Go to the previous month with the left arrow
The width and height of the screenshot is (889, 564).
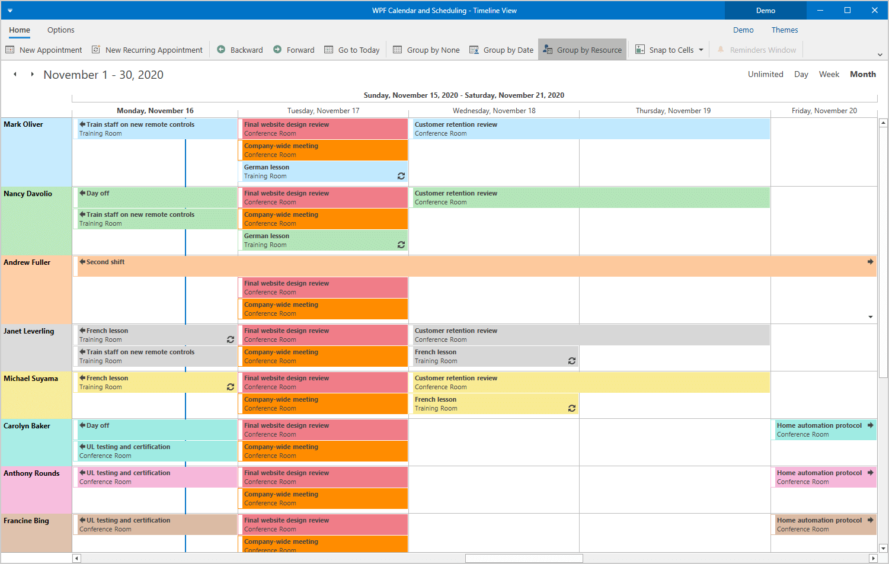[x=15, y=74]
